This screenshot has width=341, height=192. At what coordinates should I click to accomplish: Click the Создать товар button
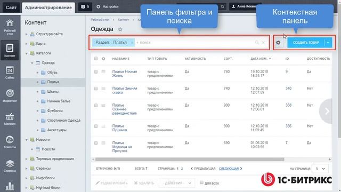(x=306, y=43)
